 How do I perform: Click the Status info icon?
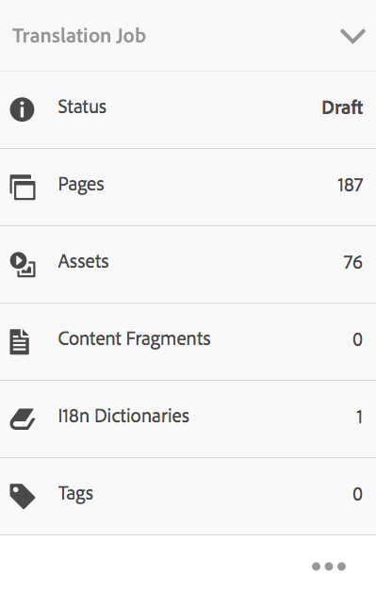(22, 109)
